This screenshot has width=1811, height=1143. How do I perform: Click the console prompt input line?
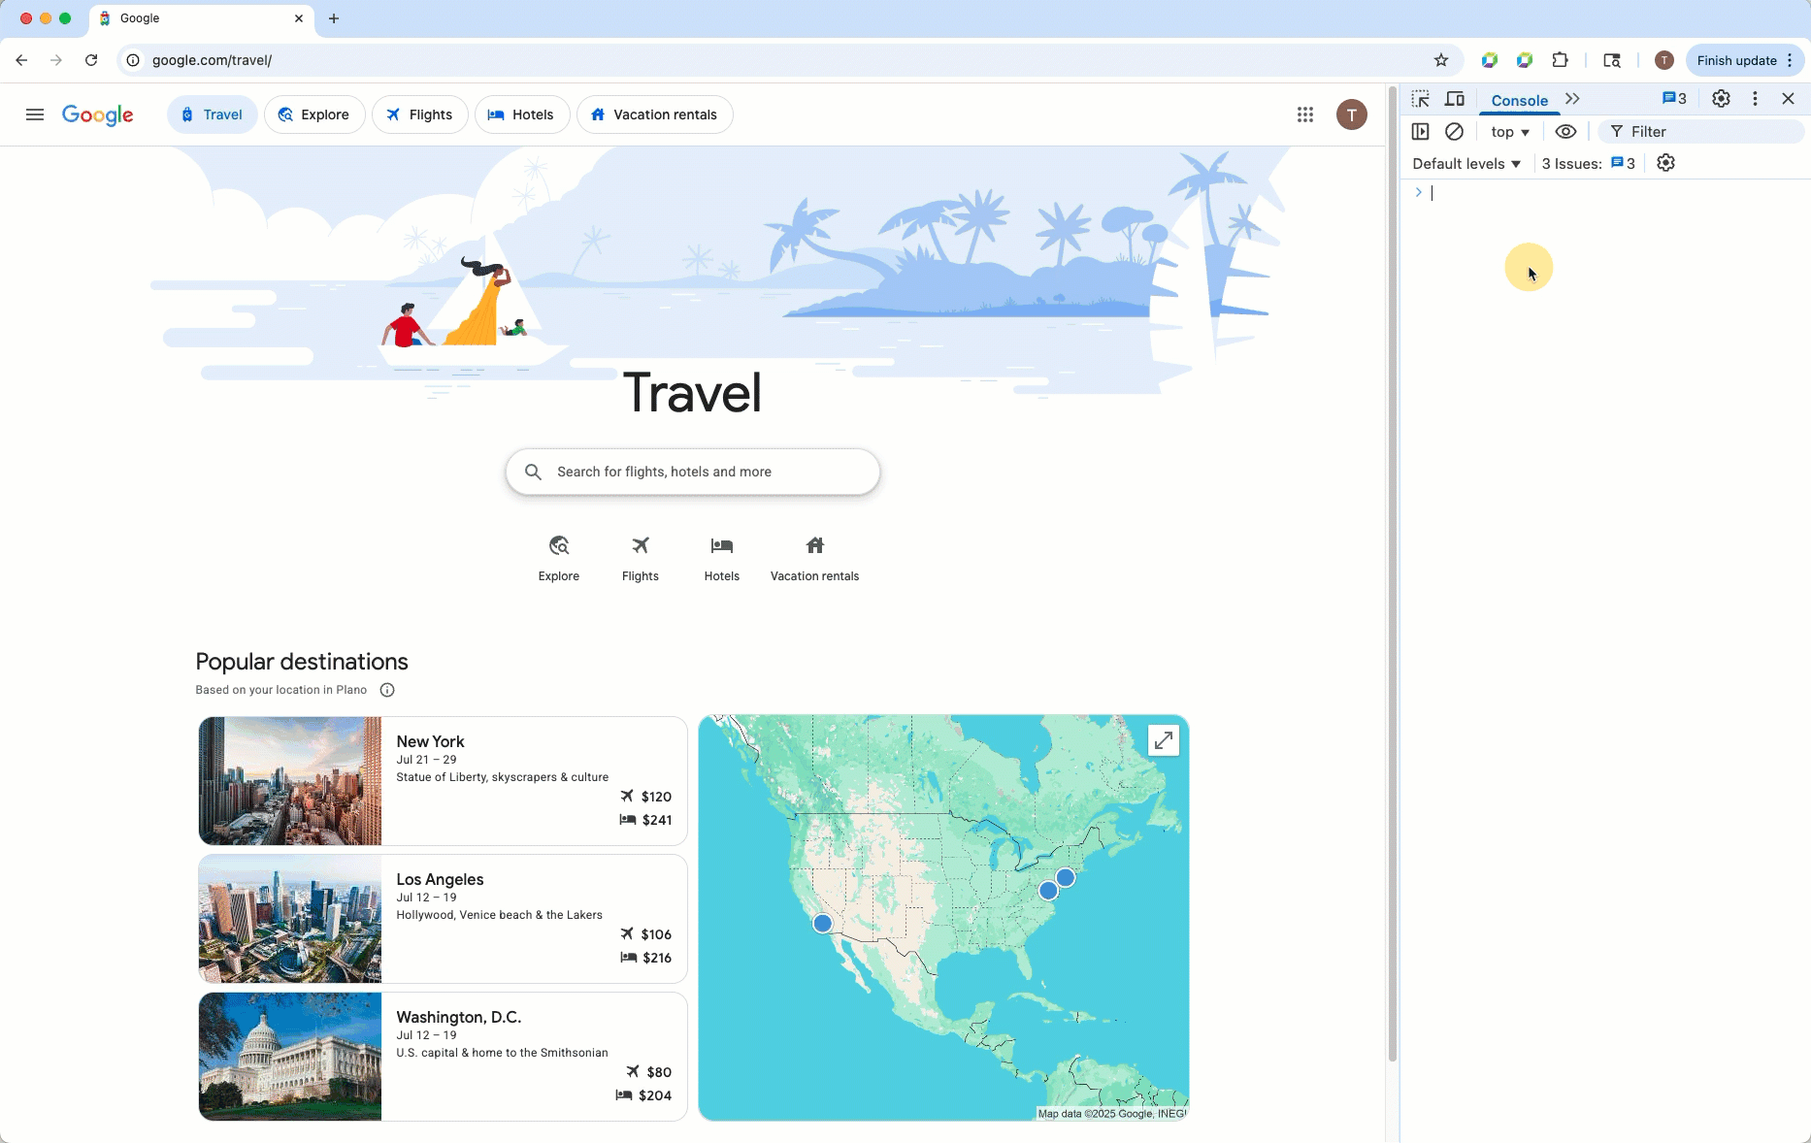[x=1611, y=192]
